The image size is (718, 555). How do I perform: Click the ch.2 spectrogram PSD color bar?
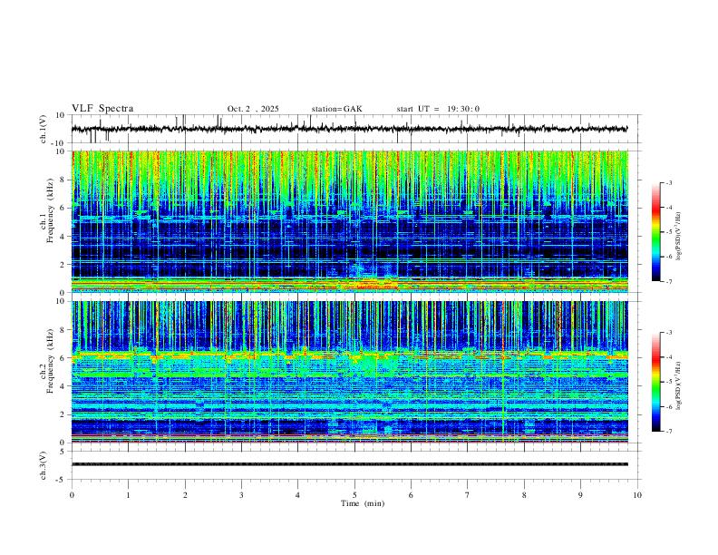click(655, 382)
